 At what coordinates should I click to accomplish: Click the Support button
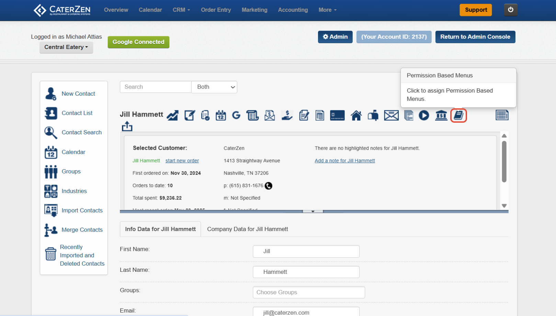click(476, 10)
